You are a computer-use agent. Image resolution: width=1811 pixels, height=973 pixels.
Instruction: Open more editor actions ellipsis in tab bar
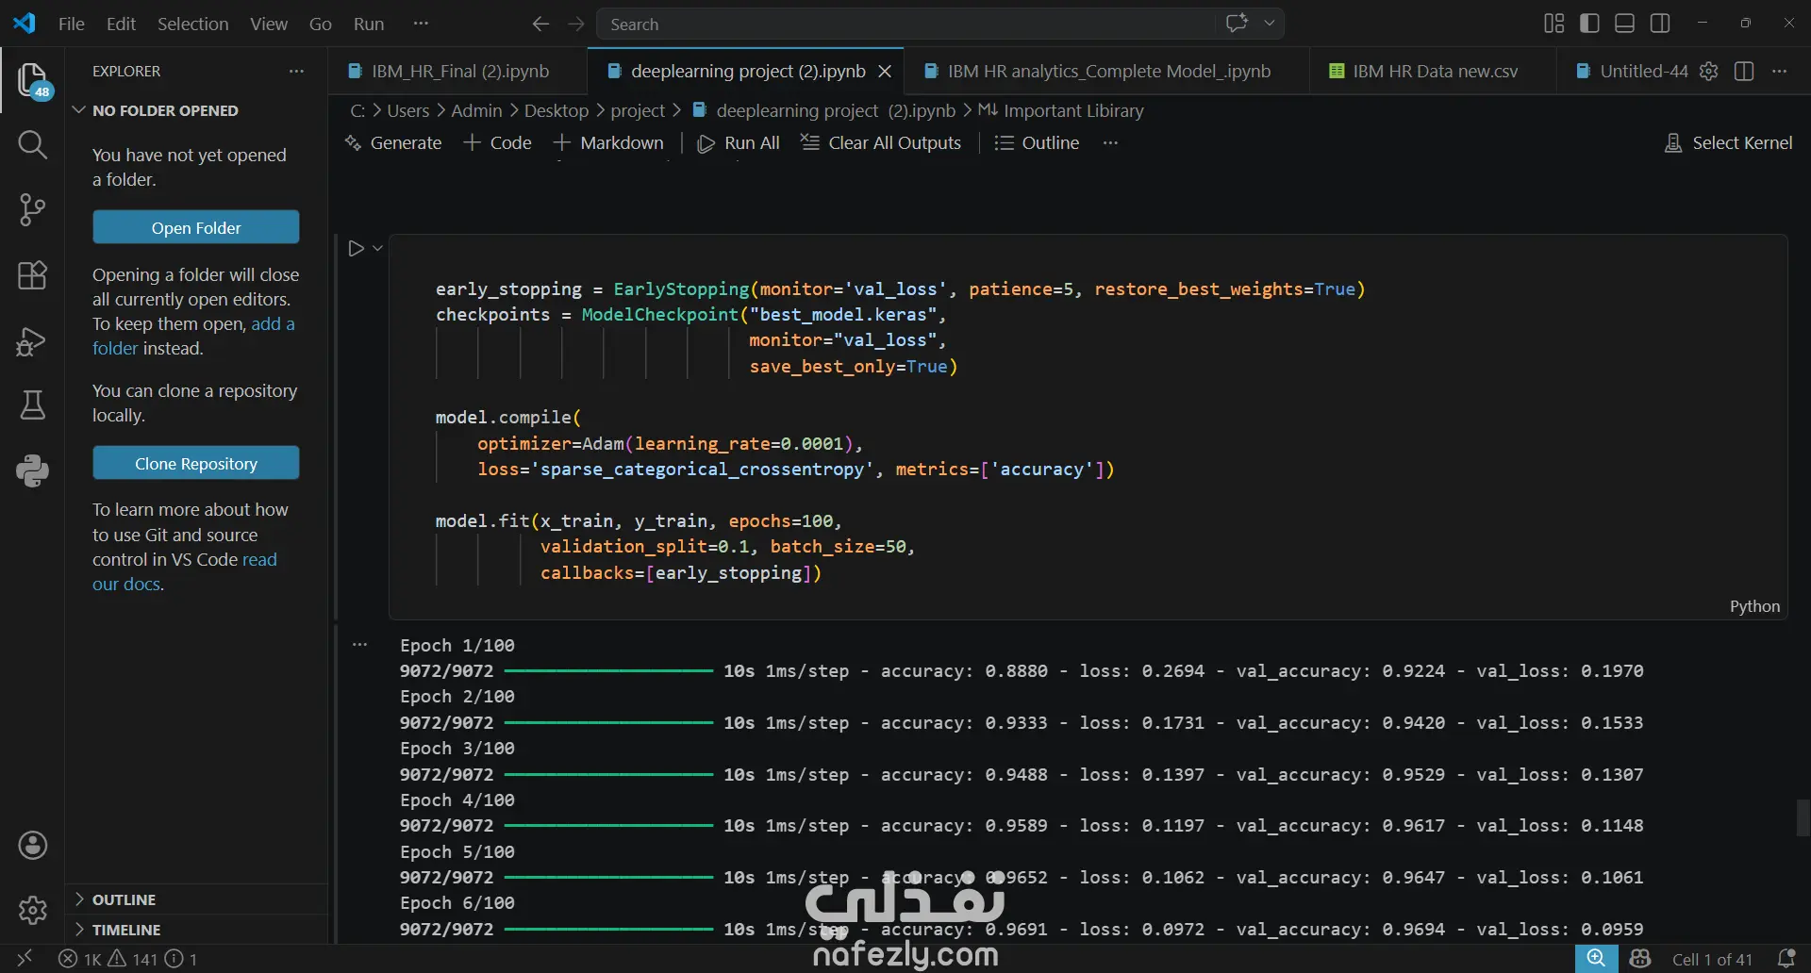[x=1779, y=71]
